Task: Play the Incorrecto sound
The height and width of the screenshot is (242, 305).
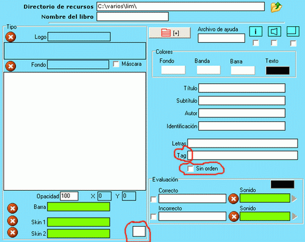Action: [295, 216]
